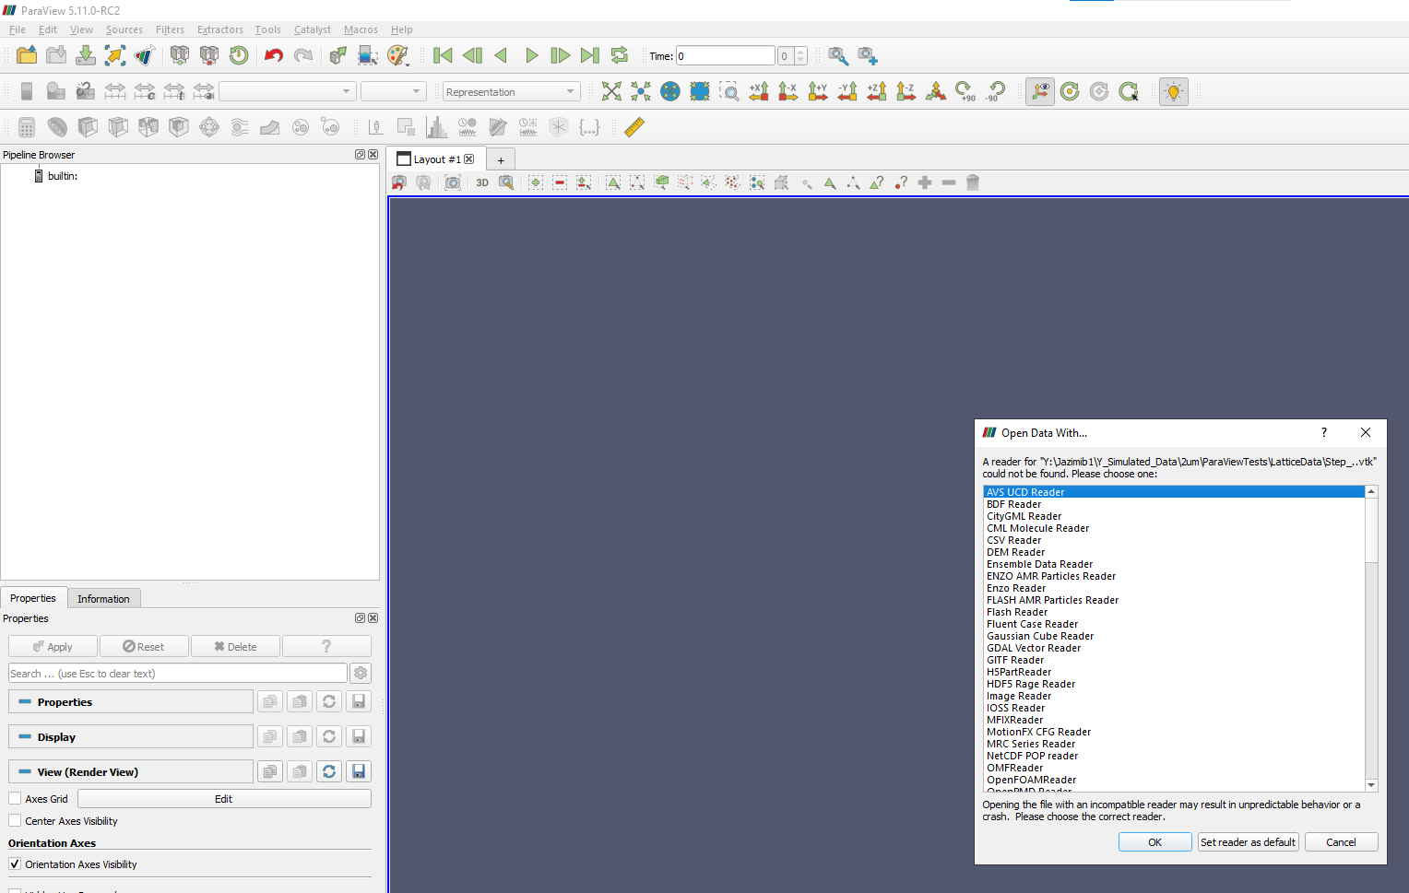The height and width of the screenshot is (893, 1409).
Task: Click OK in Open Data With dialog
Action: 1155,842
